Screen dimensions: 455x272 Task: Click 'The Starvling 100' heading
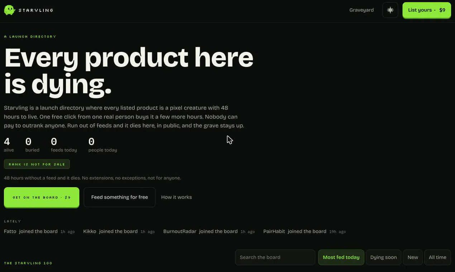point(28,263)
